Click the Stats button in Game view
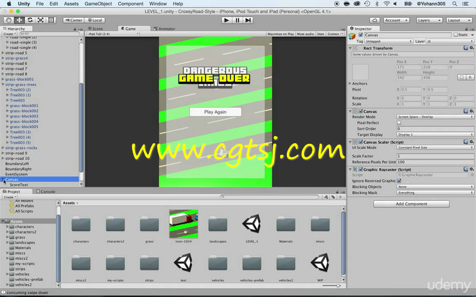The width and height of the screenshot is (476, 297). [x=321, y=34]
